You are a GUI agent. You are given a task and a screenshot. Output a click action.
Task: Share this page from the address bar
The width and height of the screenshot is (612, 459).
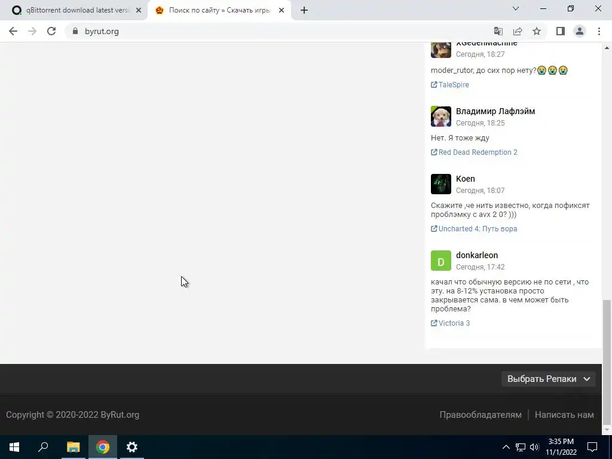point(518,31)
